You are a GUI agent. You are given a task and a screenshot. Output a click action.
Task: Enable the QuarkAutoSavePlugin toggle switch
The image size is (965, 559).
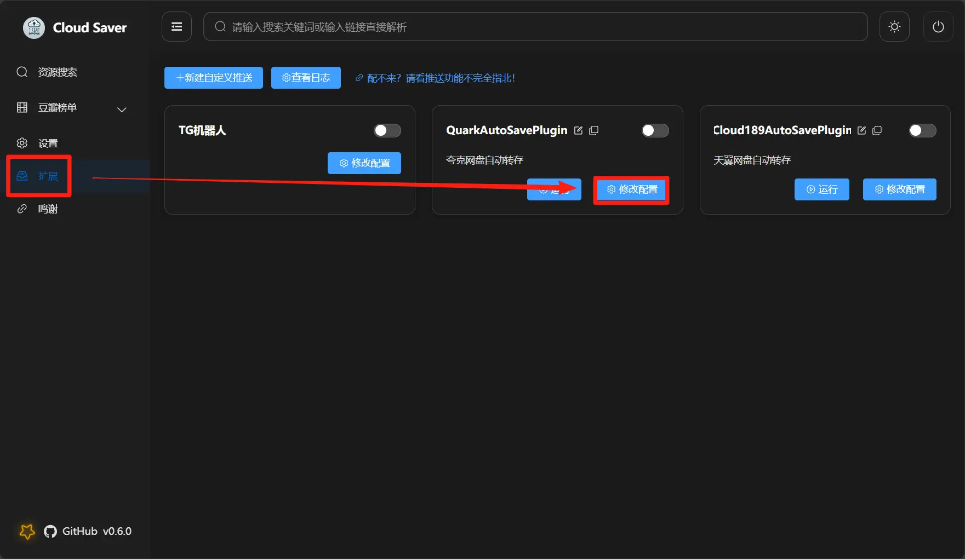[655, 130]
